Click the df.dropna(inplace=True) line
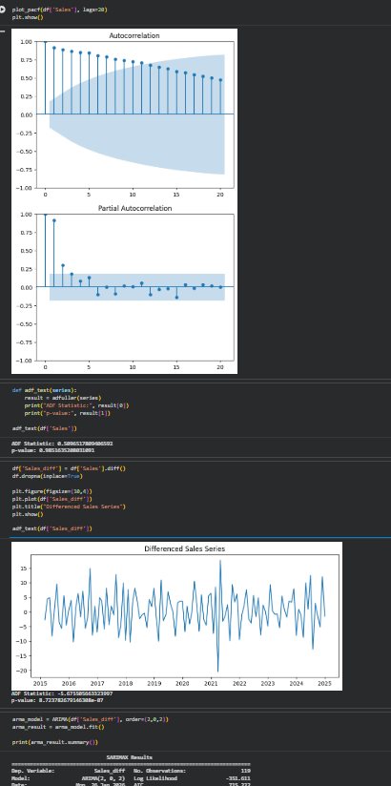 tap(47, 476)
